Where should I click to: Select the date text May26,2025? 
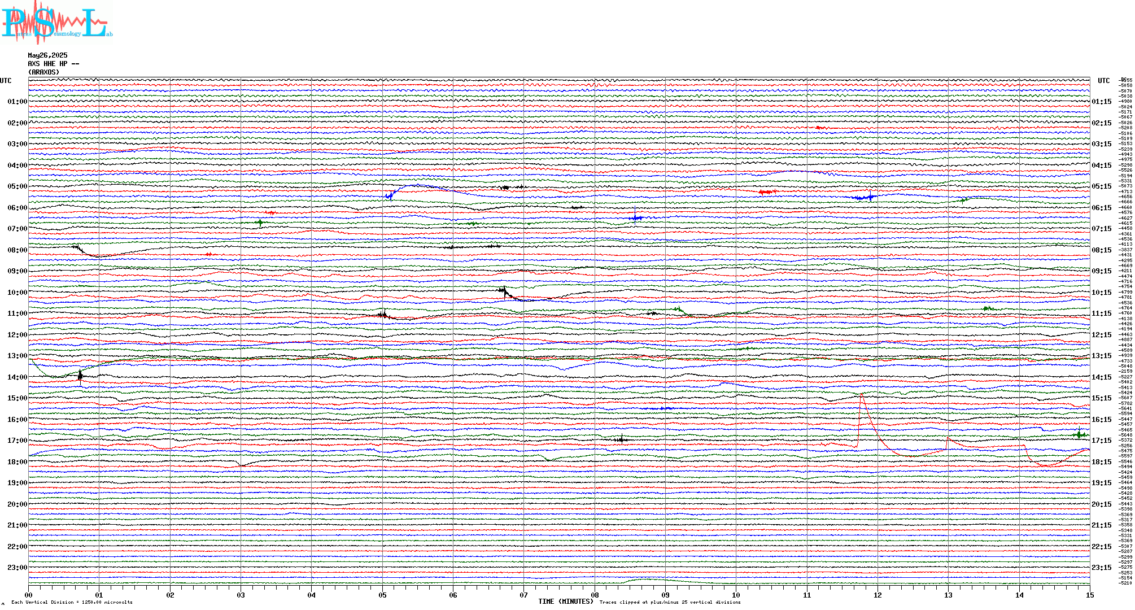pyautogui.click(x=47, y=55)
